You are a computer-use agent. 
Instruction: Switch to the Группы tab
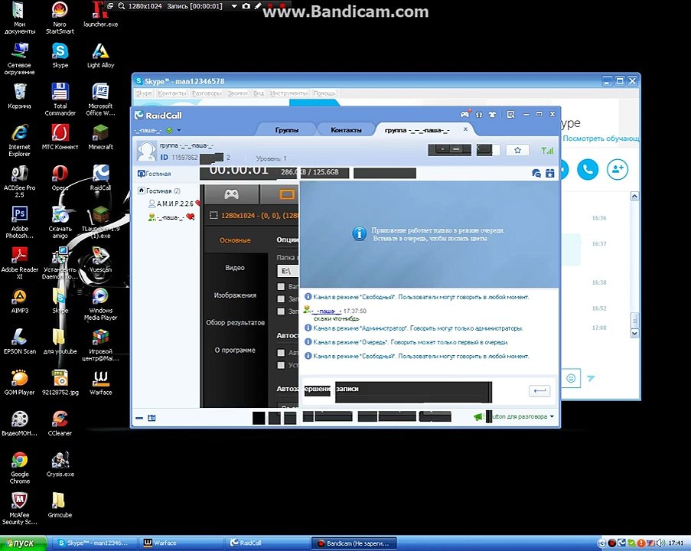pos(287,130)
